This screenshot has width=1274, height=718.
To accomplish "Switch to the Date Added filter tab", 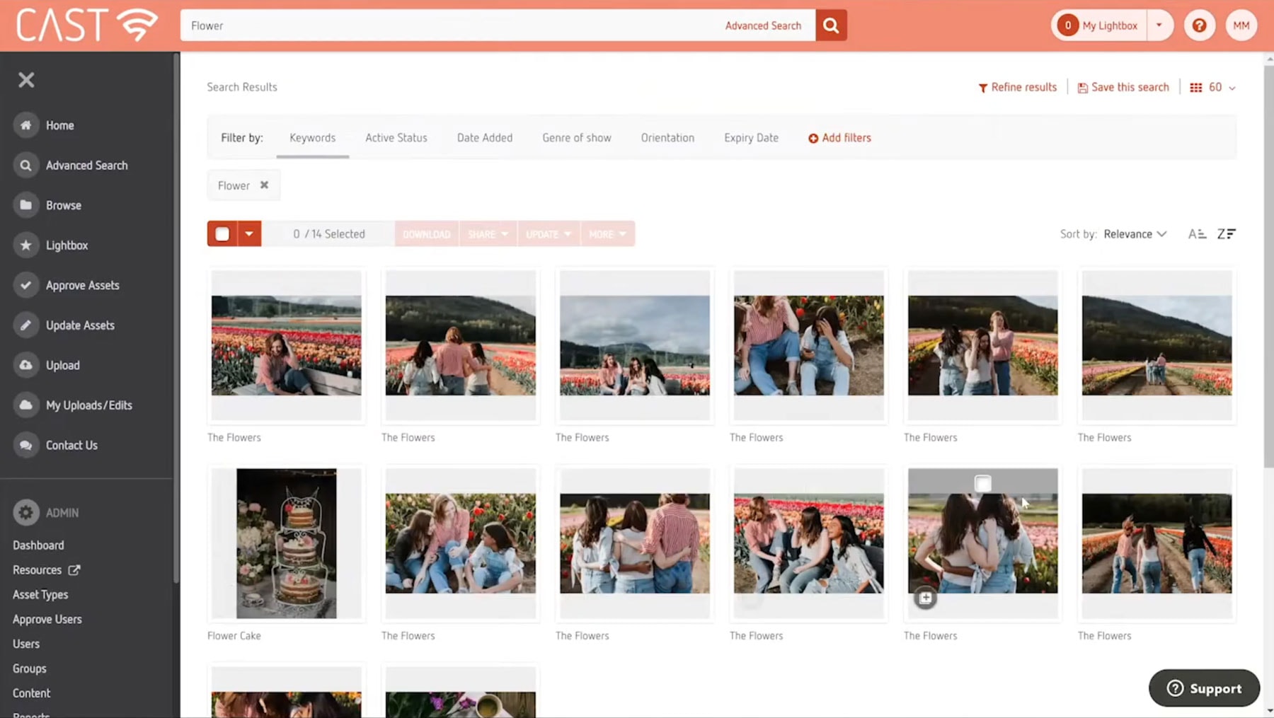I will 485,138.
